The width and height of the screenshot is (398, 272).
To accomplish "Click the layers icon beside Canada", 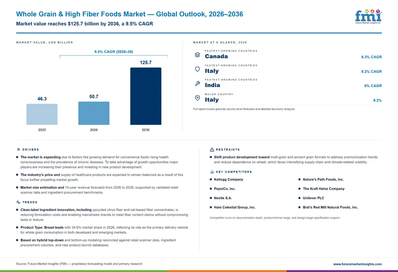I will pos(198,55).
